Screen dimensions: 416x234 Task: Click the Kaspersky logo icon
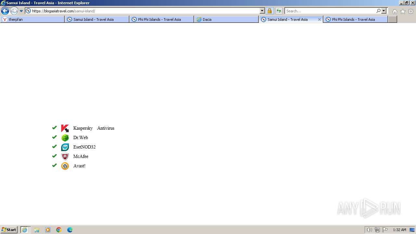65,128
